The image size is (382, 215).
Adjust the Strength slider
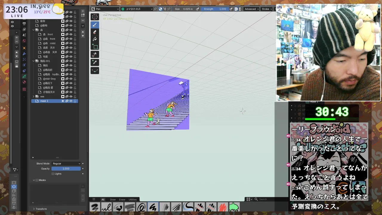point(215,9)
